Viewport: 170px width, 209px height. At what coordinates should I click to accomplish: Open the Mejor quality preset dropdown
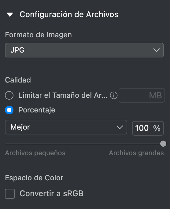click(66, 127)
